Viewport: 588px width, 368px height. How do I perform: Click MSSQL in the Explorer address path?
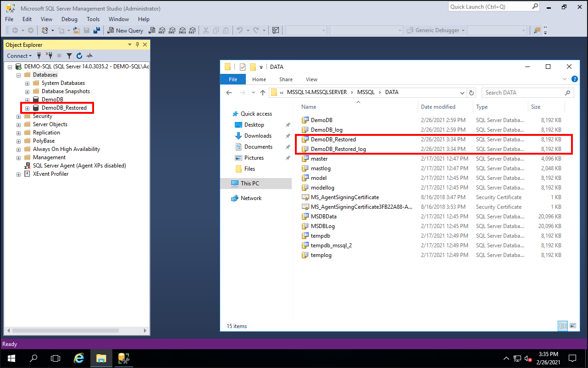click(366, 92)
